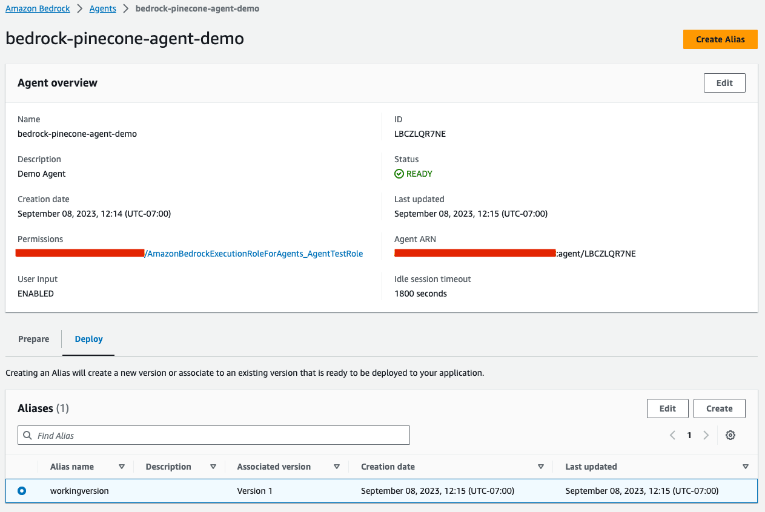Click Create button in Aliases panel
Viewport: 765px width, 512px height.
tap(719, 409)
